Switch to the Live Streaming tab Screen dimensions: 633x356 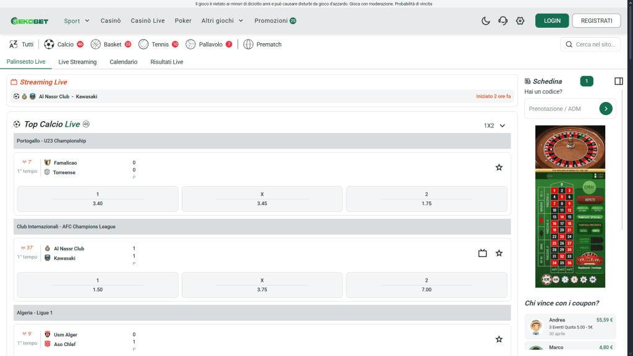tap(77, 62)
